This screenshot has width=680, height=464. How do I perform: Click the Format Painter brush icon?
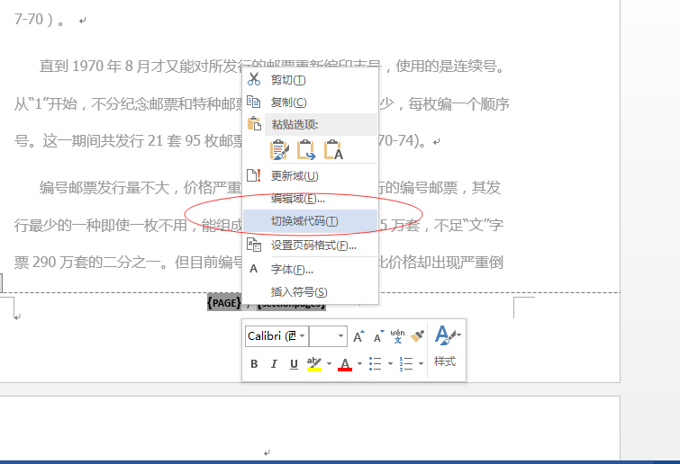coord(417,336)
